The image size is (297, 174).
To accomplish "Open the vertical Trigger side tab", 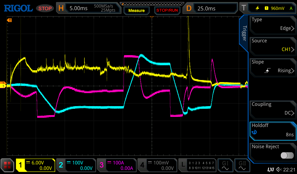I will pos(244,33).
